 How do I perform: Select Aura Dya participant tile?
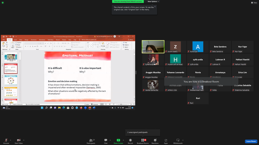[198, 47]
